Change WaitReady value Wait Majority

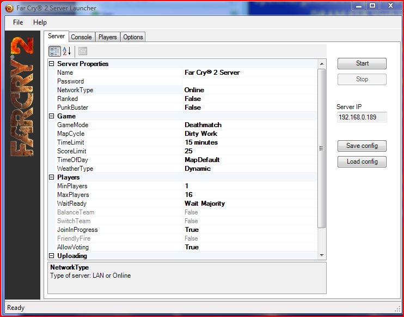pos(205,204)
